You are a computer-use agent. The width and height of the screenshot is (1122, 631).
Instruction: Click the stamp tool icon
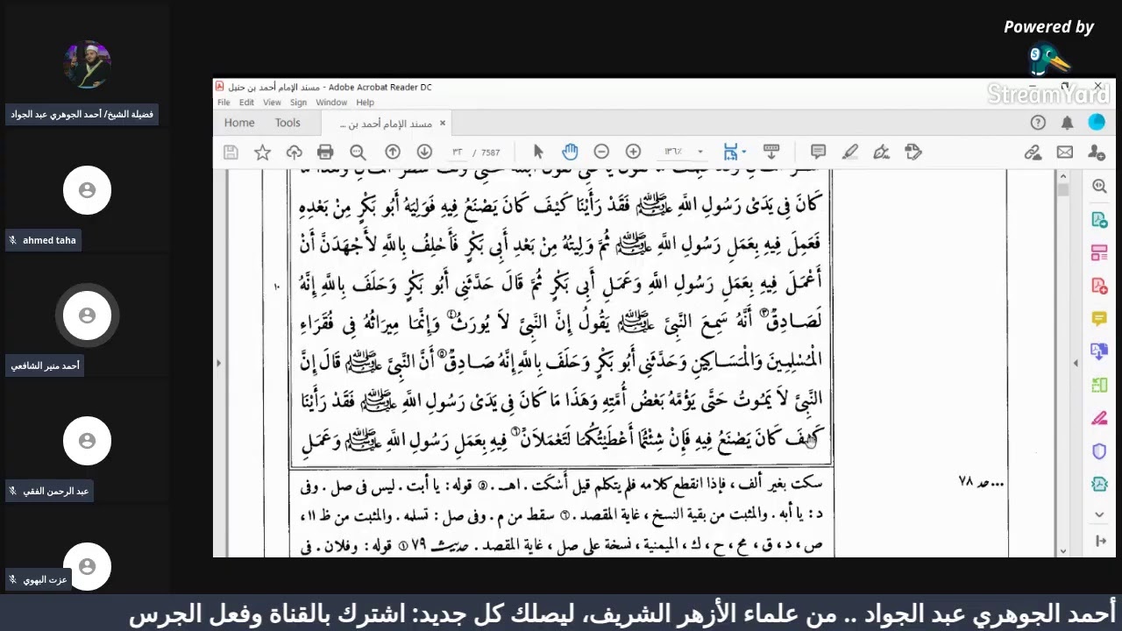[913, 152]
